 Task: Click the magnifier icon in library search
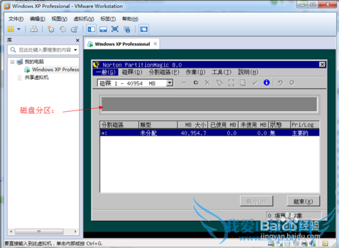pyautogui.click(x=13, y=49)
